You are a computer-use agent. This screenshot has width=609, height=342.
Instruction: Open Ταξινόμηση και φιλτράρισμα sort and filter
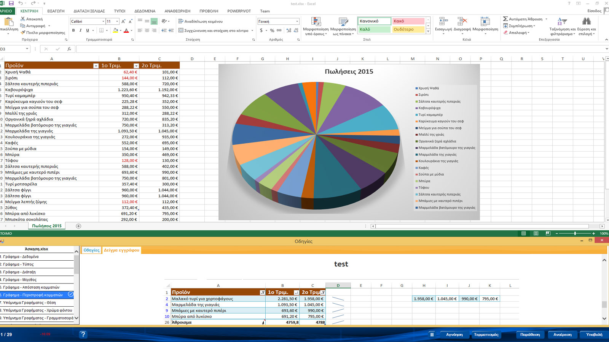click(563, 26)
